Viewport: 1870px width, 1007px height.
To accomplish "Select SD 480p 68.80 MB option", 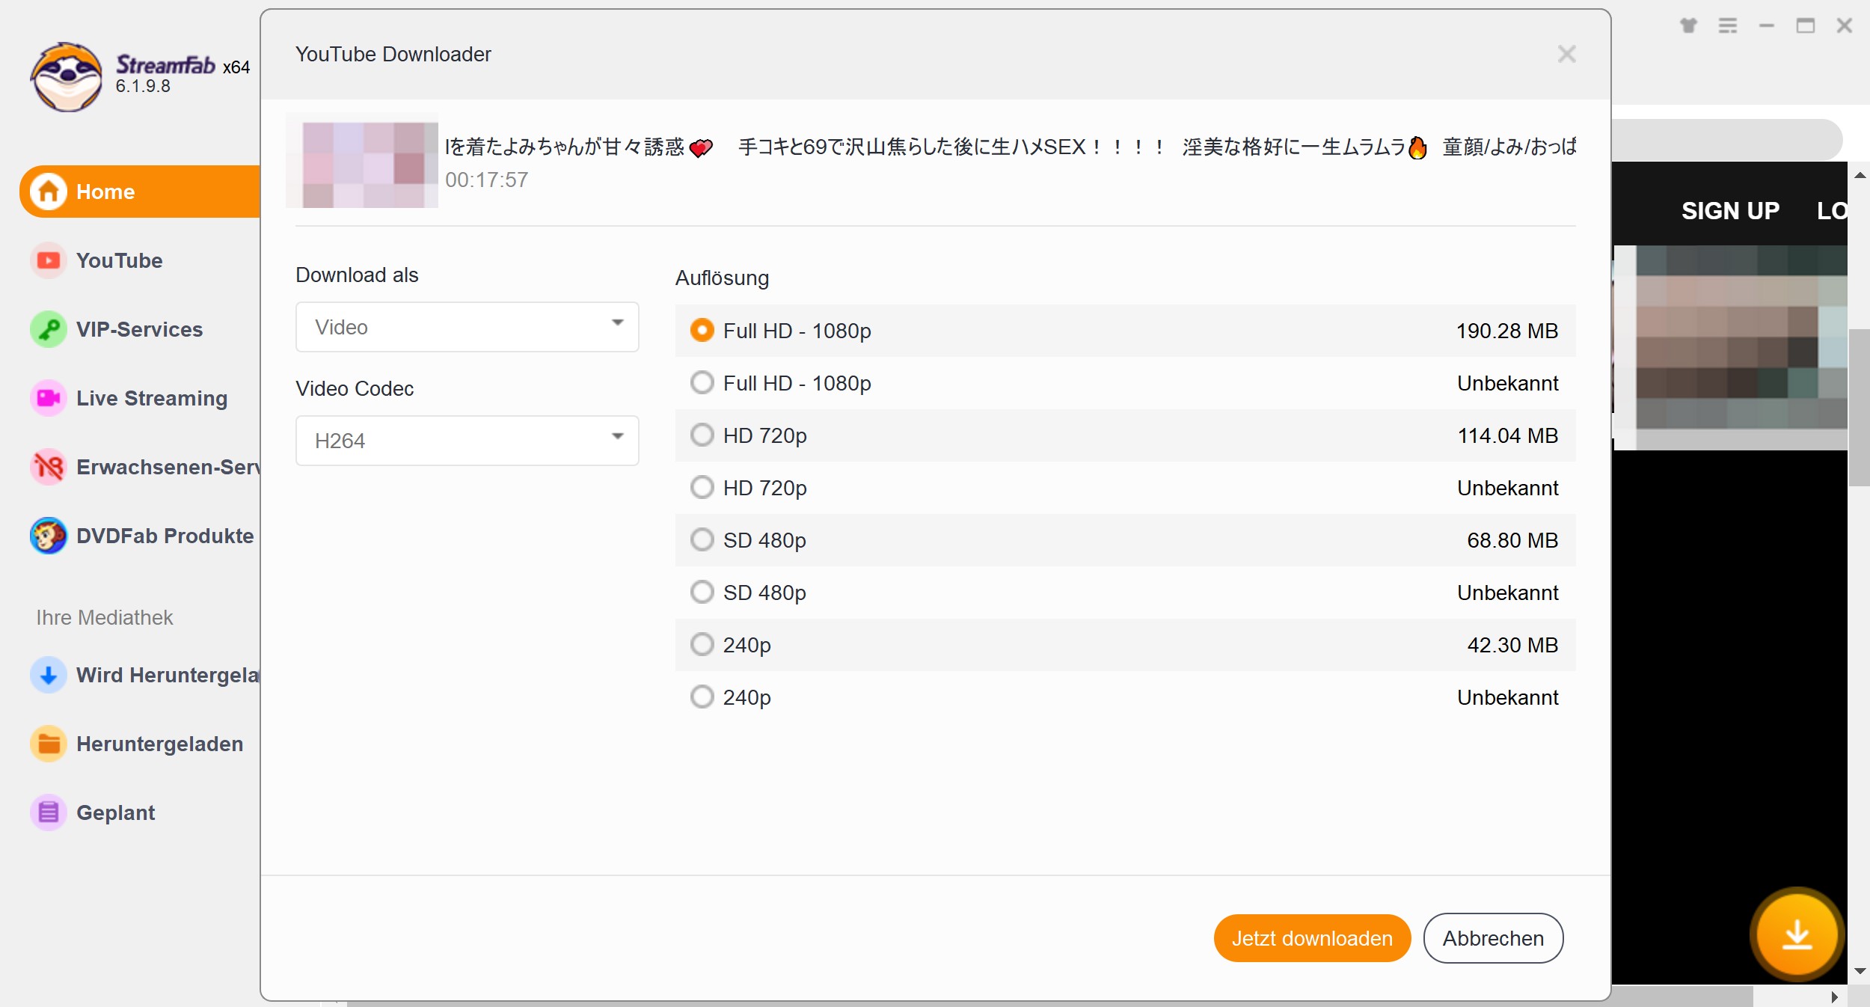I will 1125,540.
